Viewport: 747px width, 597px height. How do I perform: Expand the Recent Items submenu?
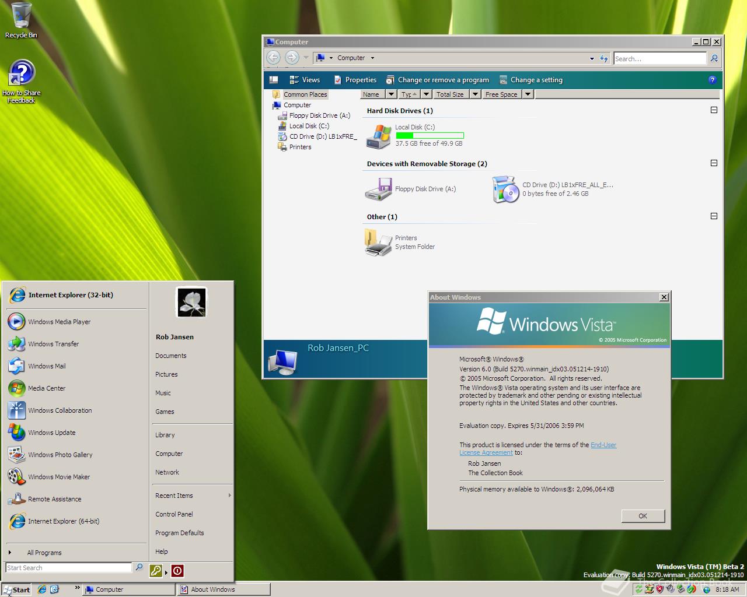[x=193, y=496]
